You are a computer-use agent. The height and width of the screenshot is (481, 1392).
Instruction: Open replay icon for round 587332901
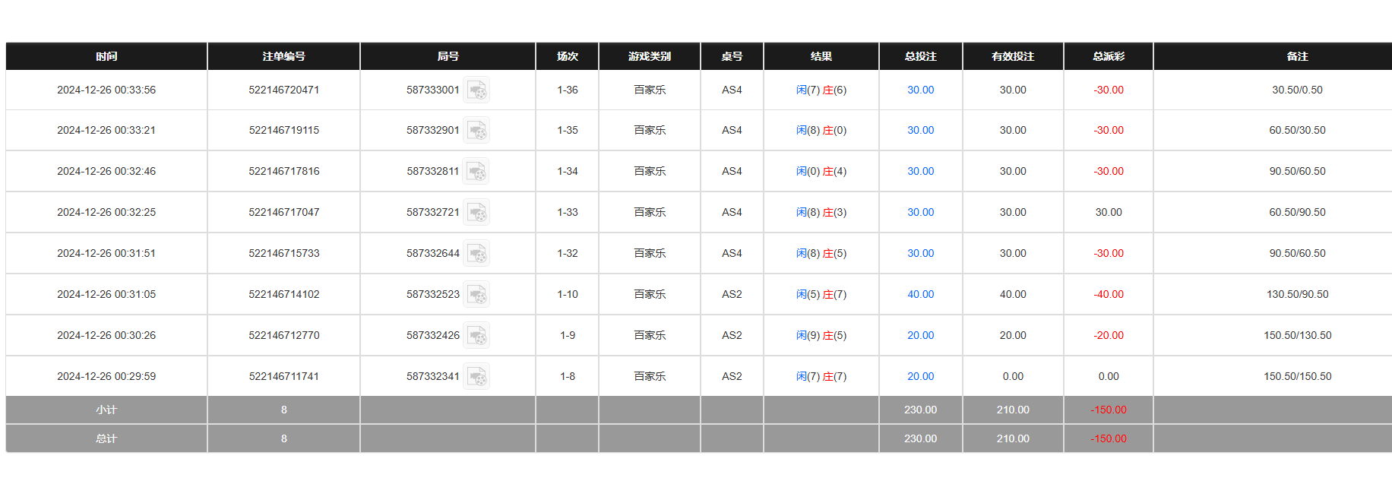click(476, 131)
